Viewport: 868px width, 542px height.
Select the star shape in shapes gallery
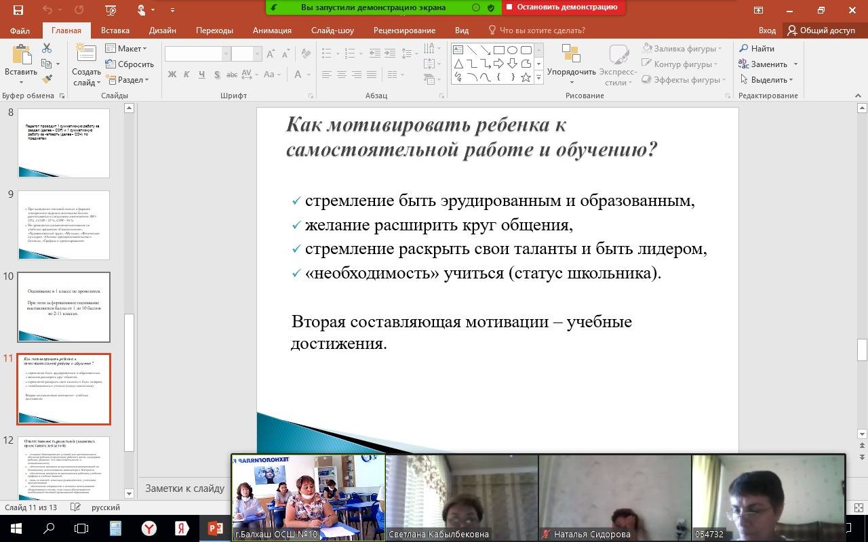pos(526,77)
